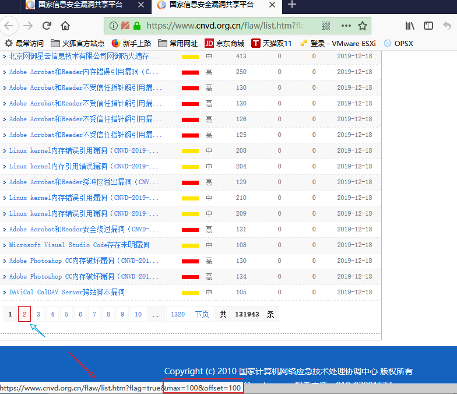457x394 pixels.
Task: Go to page 5 in pagination
Action: click(66, 314)
